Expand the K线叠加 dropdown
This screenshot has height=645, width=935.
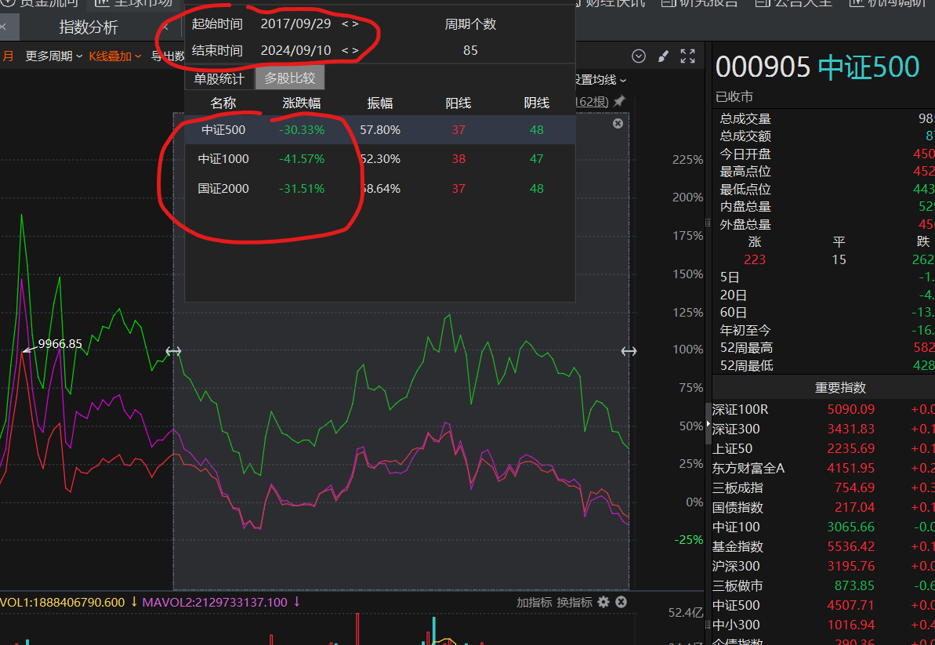coord(115,56)
